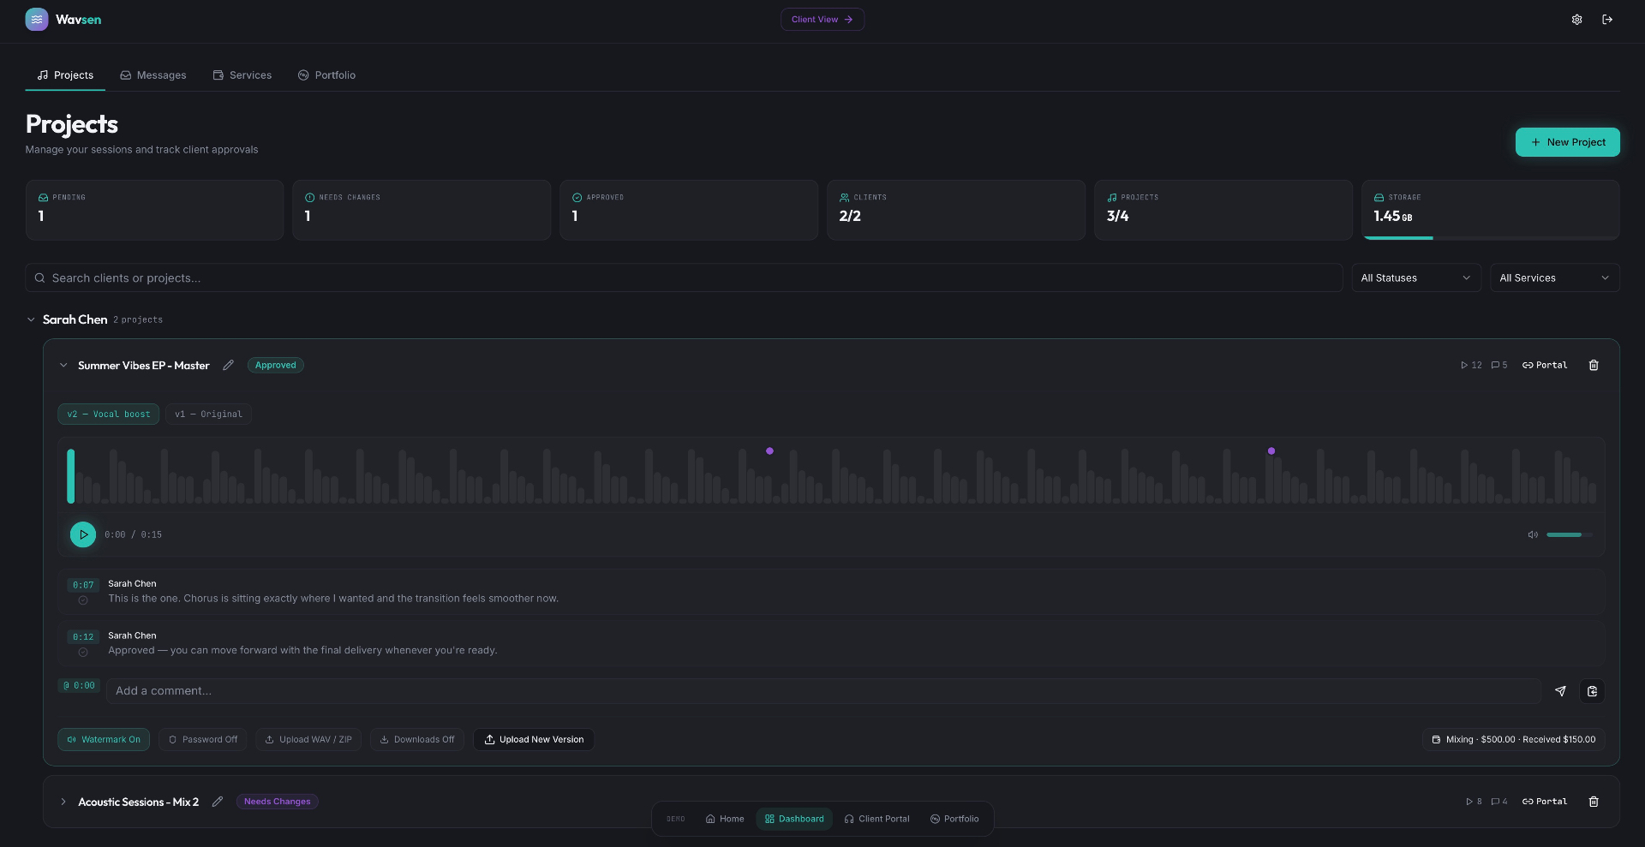Play the Summer Vibes track

point(83,534)
